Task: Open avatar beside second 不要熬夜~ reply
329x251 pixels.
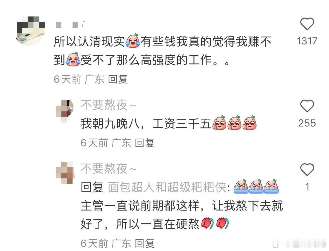Action: pos(65,173)
